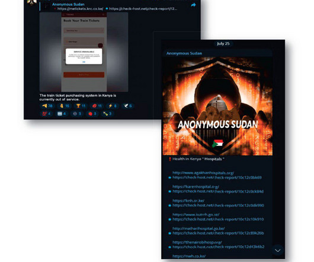The height and width of the screenshot is (262, 314).
Task: Open the train ticket app screenshot
Action: click(x=84, y=52)
